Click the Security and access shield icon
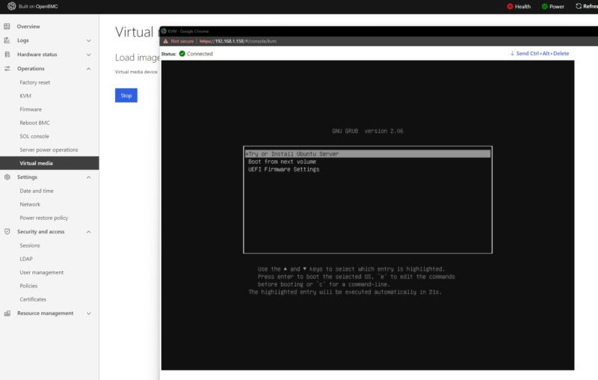Viewport: 598px width, 380px height. pos(7,232)
